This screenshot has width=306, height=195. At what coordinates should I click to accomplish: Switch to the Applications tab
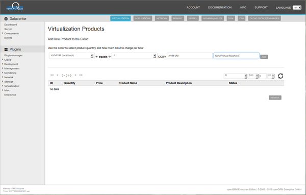pyautogui.click(x=143, y=18)
